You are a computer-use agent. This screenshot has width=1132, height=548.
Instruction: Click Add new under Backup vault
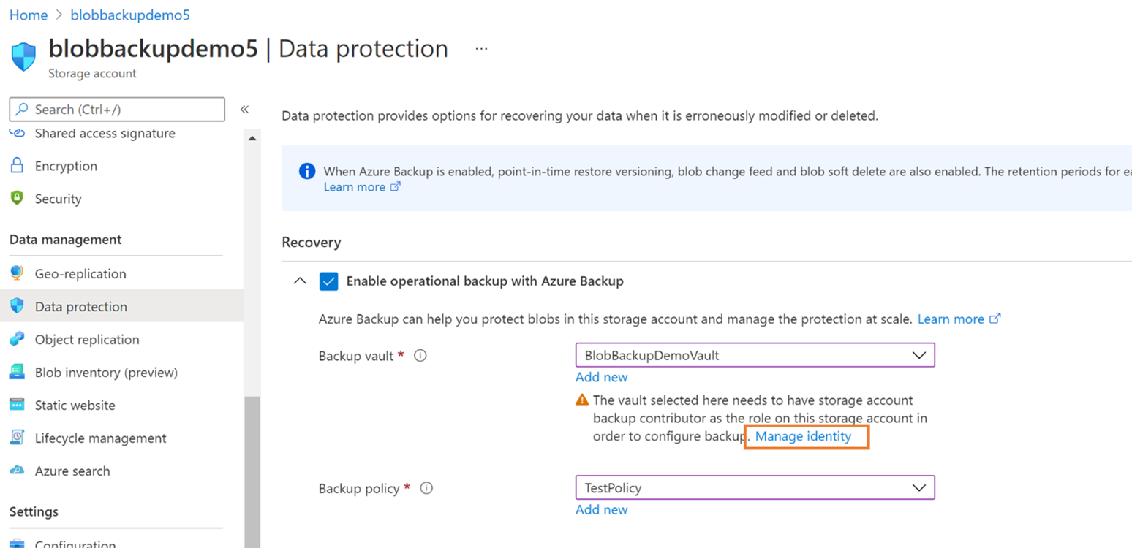[601, 377]
